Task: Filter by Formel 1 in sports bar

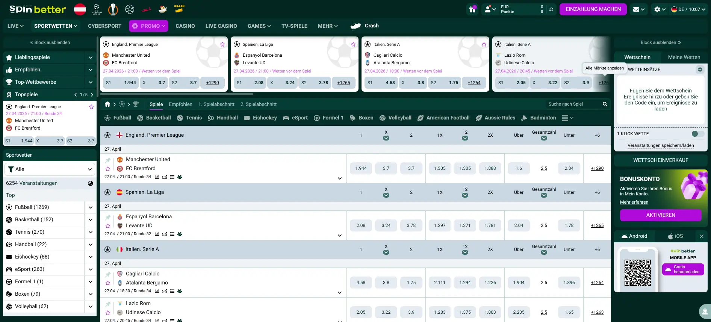Action: [x=328, y=118]
